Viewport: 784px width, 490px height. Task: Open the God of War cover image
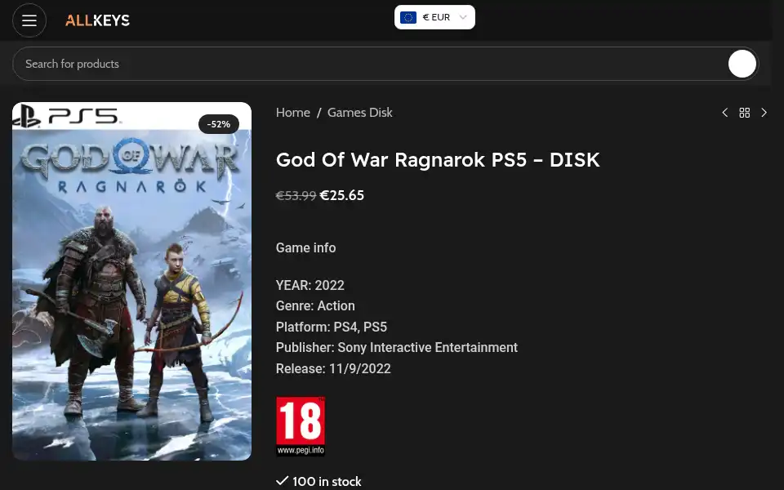pyautogui.click(x=132, y=281)
